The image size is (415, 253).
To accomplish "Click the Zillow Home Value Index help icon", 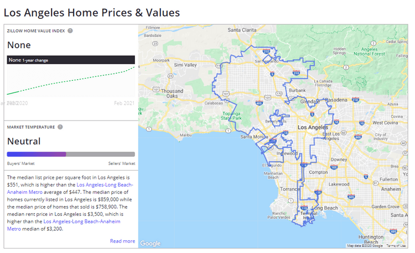I will [x=70, y=30].
